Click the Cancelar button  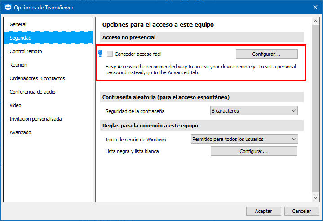(x=301, y=211)
